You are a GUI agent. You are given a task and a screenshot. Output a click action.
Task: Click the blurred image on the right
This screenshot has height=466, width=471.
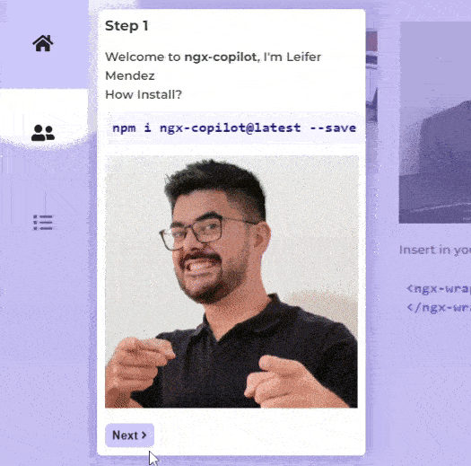coord(434,122)
